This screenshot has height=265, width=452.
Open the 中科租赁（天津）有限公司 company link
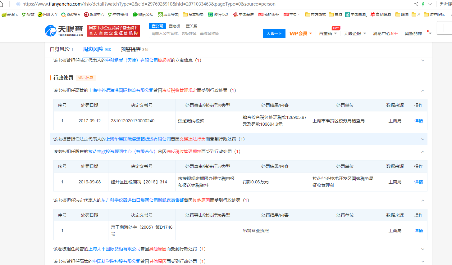point(132,60)
